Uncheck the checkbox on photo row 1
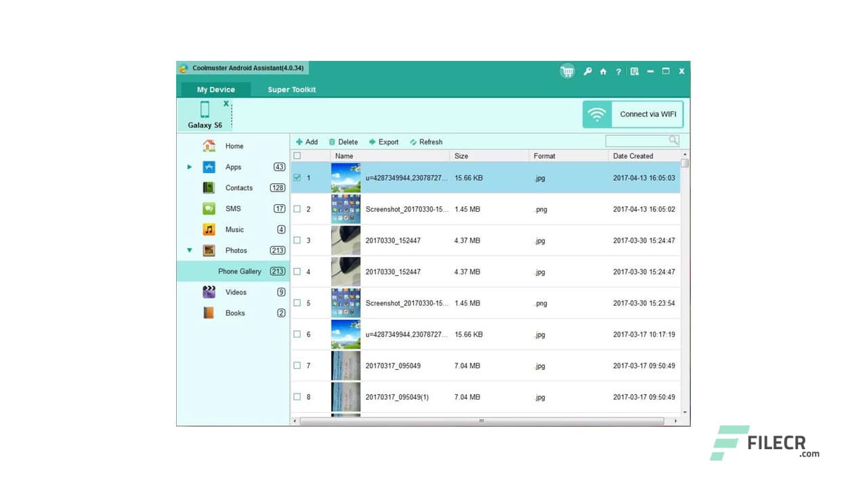Viewport: 867px width, 487px height. (x=297, y=177)
